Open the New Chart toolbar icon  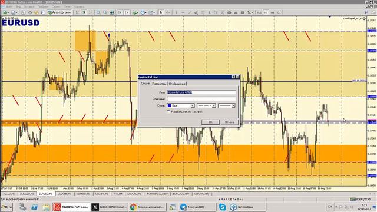[x=5, y=12]
